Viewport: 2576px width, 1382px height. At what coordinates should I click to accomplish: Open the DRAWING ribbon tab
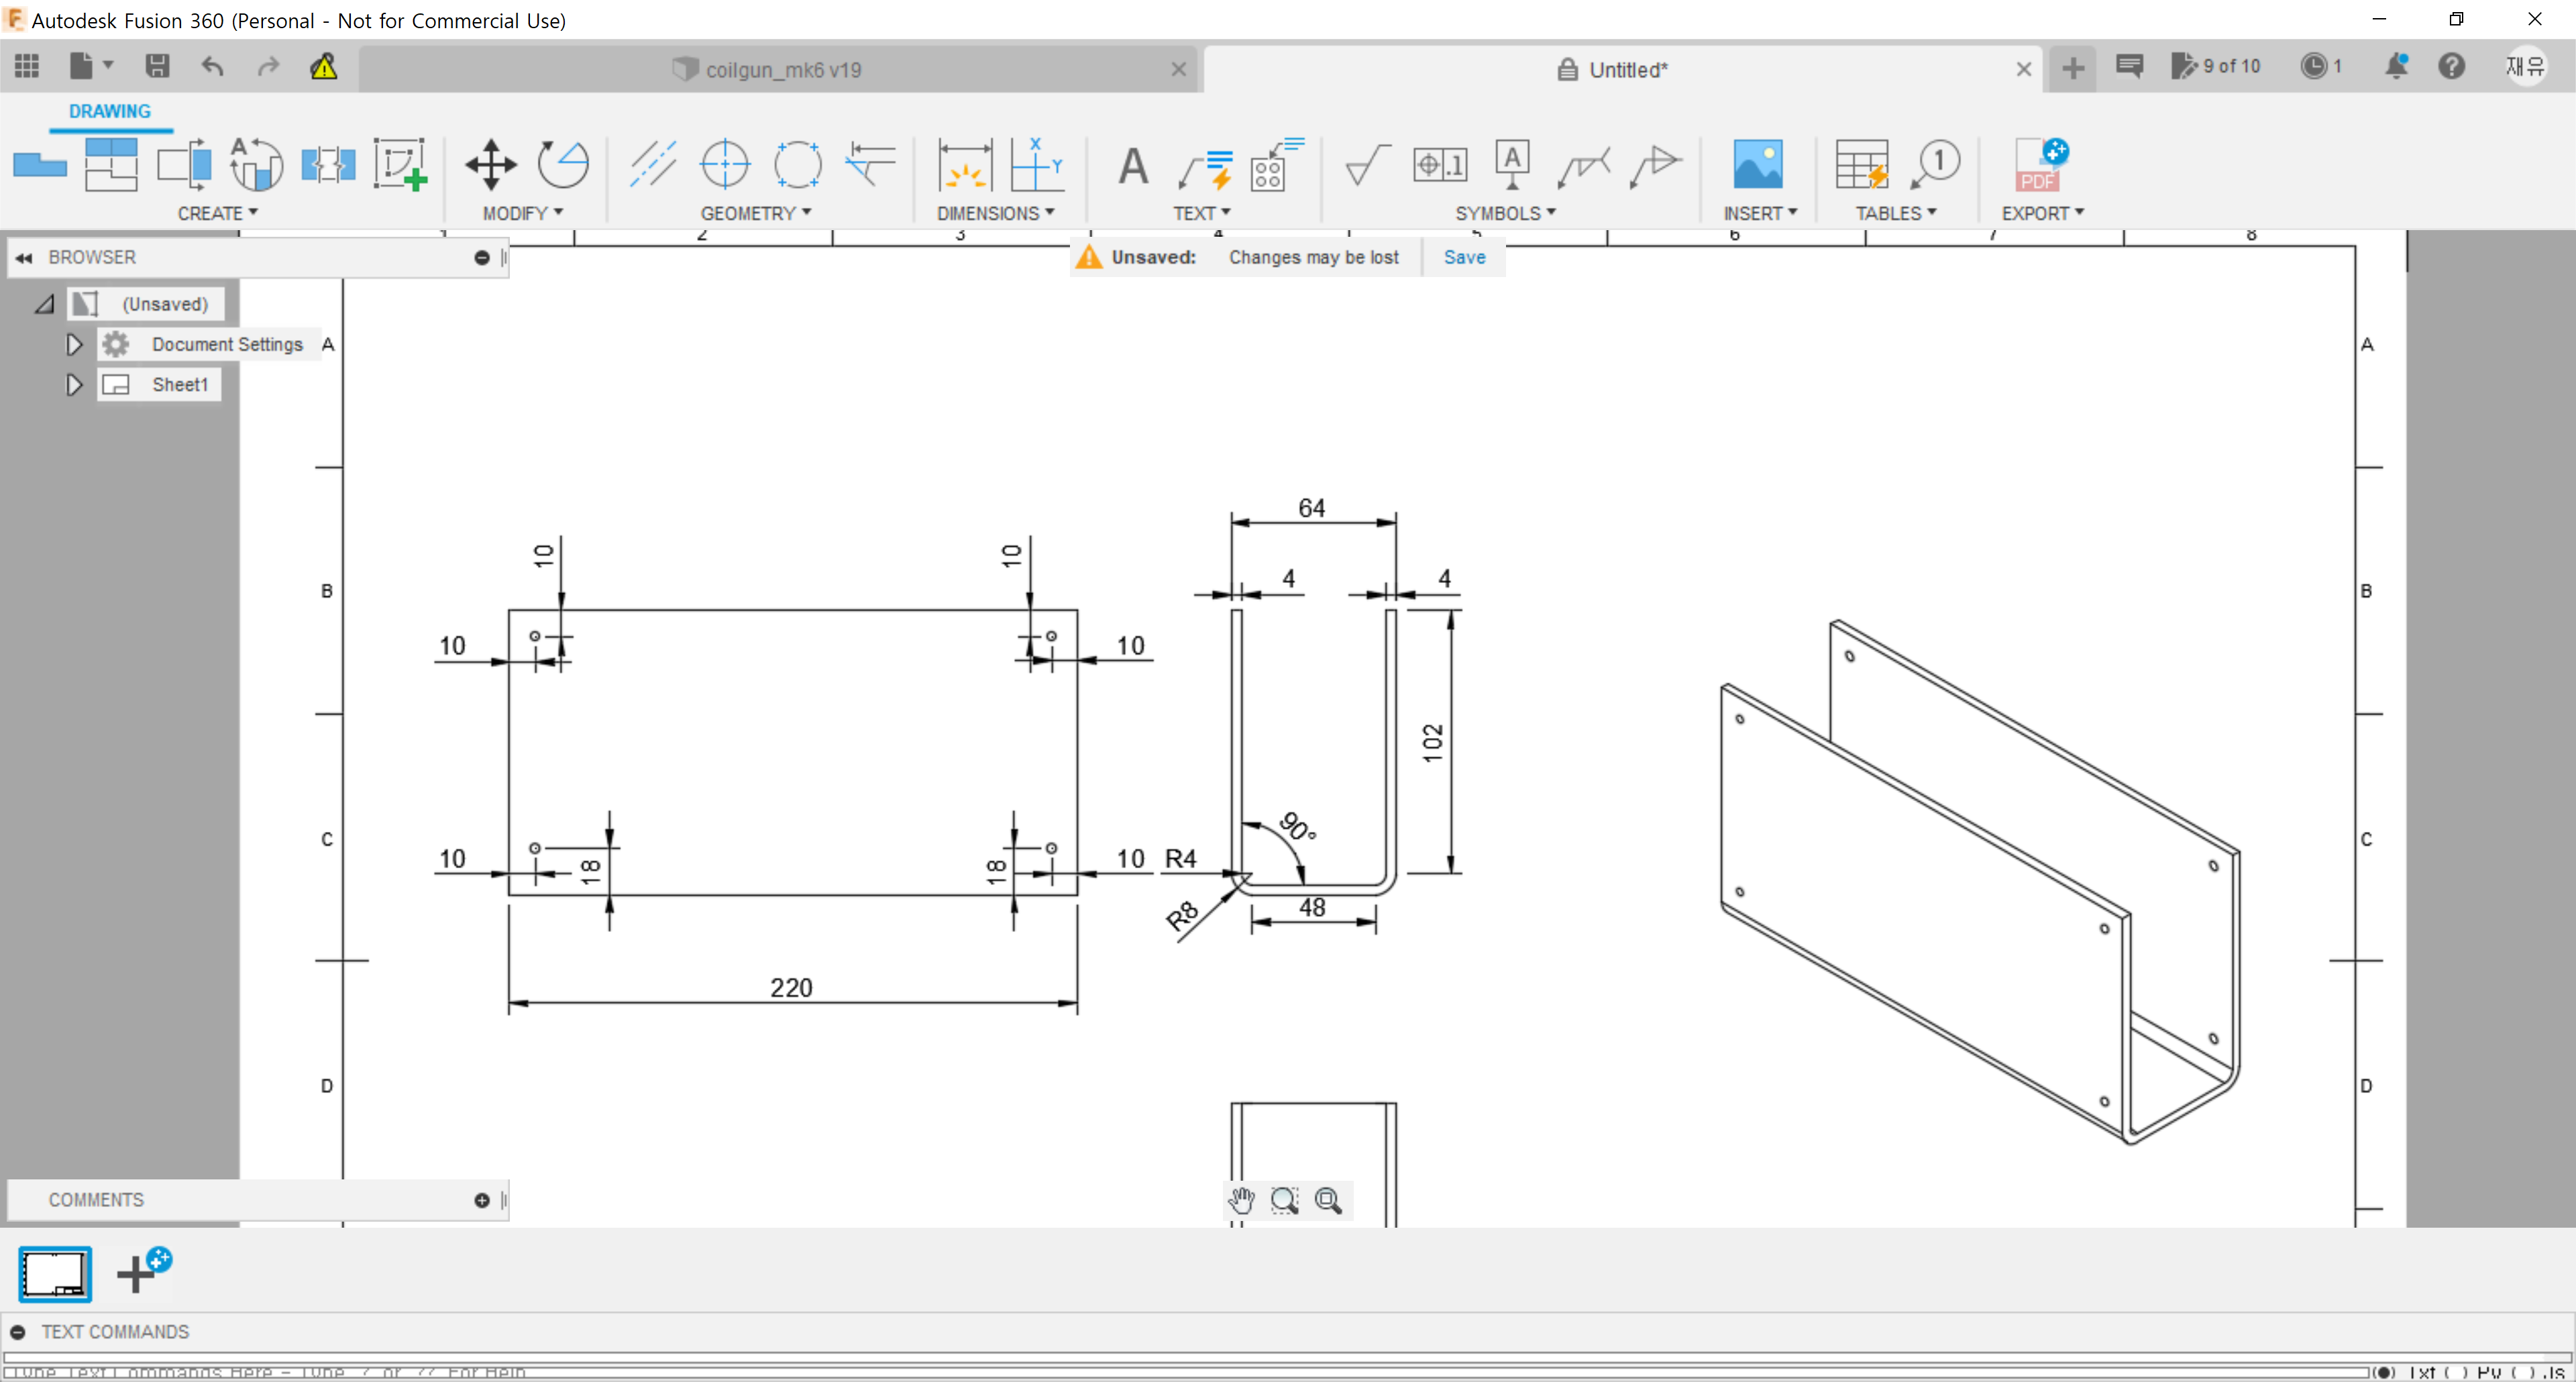coord(110,111)
